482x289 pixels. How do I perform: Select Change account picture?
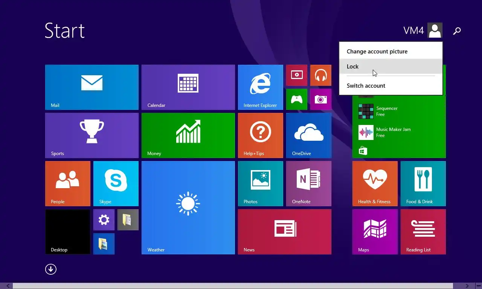coord(390,52)
